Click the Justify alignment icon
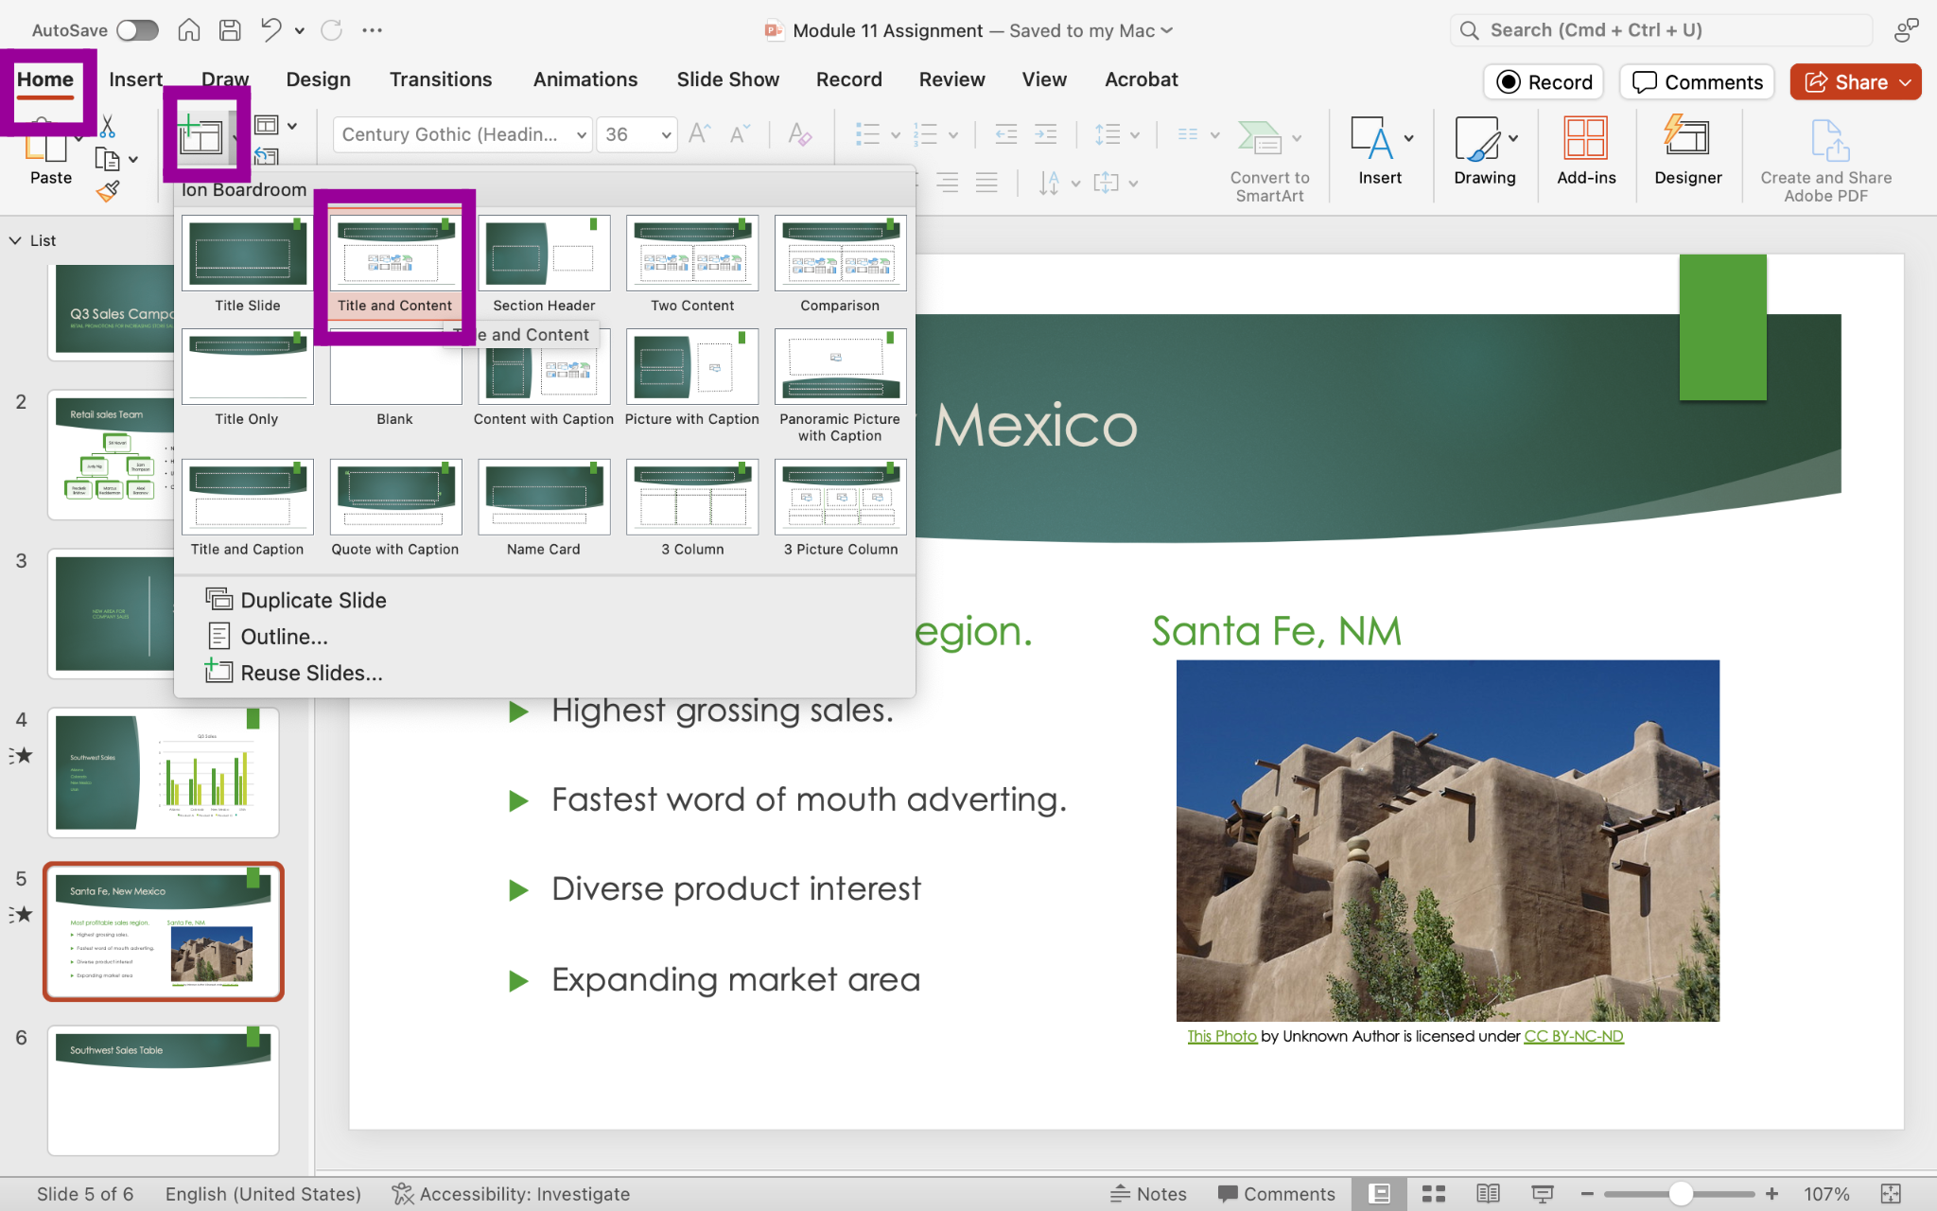The image size is (1937, 1211). click(986, 183)
